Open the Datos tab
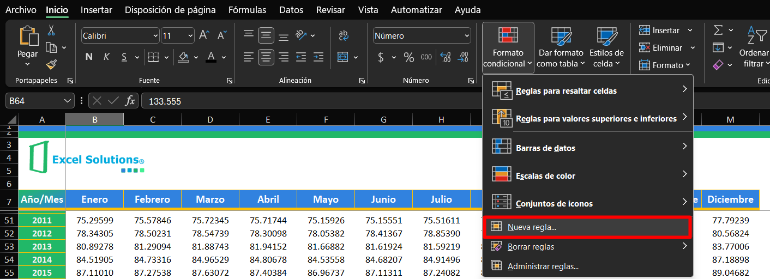Screen dimensions: 770x279 coord(291,10)
